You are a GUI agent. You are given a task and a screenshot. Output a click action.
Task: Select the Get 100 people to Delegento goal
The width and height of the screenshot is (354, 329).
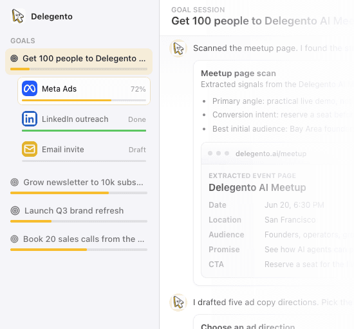(79, 61)
